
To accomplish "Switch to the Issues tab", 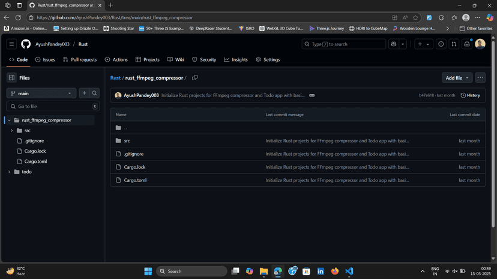I will click(46, 59).
